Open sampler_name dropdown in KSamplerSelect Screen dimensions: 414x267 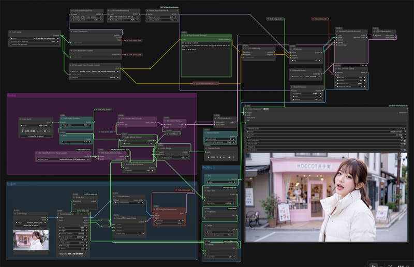(x=306, y=77)
